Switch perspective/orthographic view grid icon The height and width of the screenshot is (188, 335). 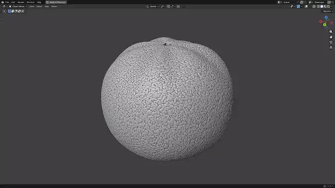click(x=331, y=47)
